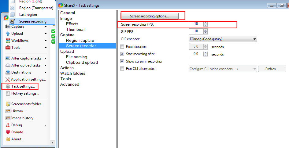Click the After upload tasks cloud icon
Image resolution: width=289 pixels, height=148 pixels.
[8, 65]
